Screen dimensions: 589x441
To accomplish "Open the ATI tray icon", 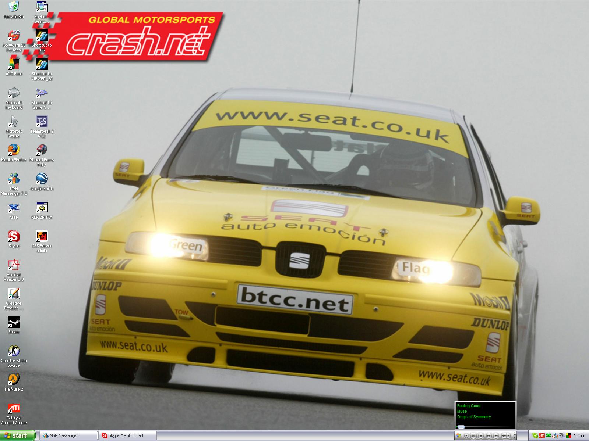I will pyautogui.click(x=542, y=435).
